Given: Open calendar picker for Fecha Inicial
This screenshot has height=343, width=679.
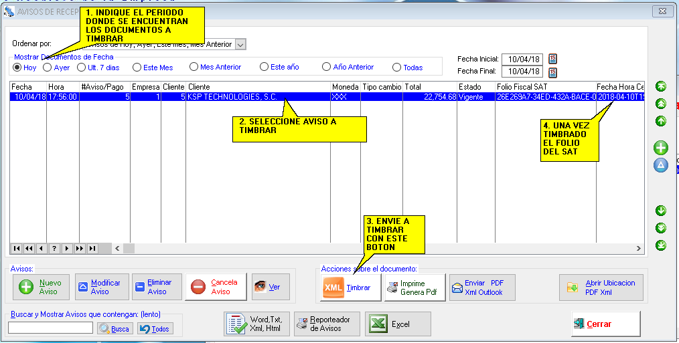Looking at the screenshot, I should tap(552, 59).
